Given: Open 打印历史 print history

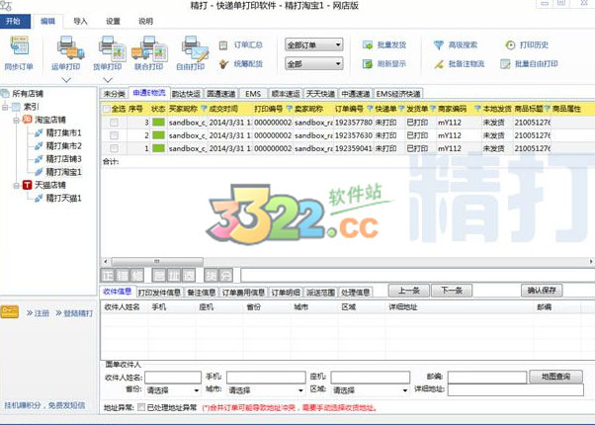Looking at the screenshot, I should pyautogui.click(x=527, y=45).
